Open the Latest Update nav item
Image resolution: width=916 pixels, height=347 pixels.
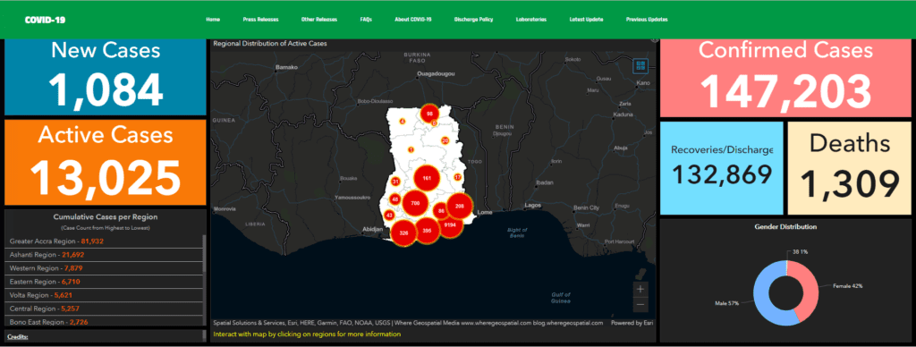click(x=586, y=20)
